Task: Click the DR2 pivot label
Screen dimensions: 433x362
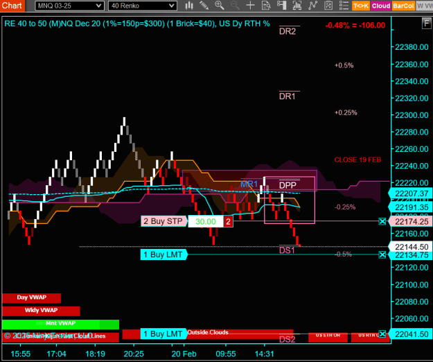Action: [288, 31]
